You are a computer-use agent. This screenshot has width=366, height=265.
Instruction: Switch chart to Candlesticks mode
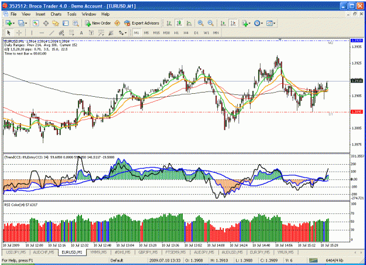[x=179, y=23]
